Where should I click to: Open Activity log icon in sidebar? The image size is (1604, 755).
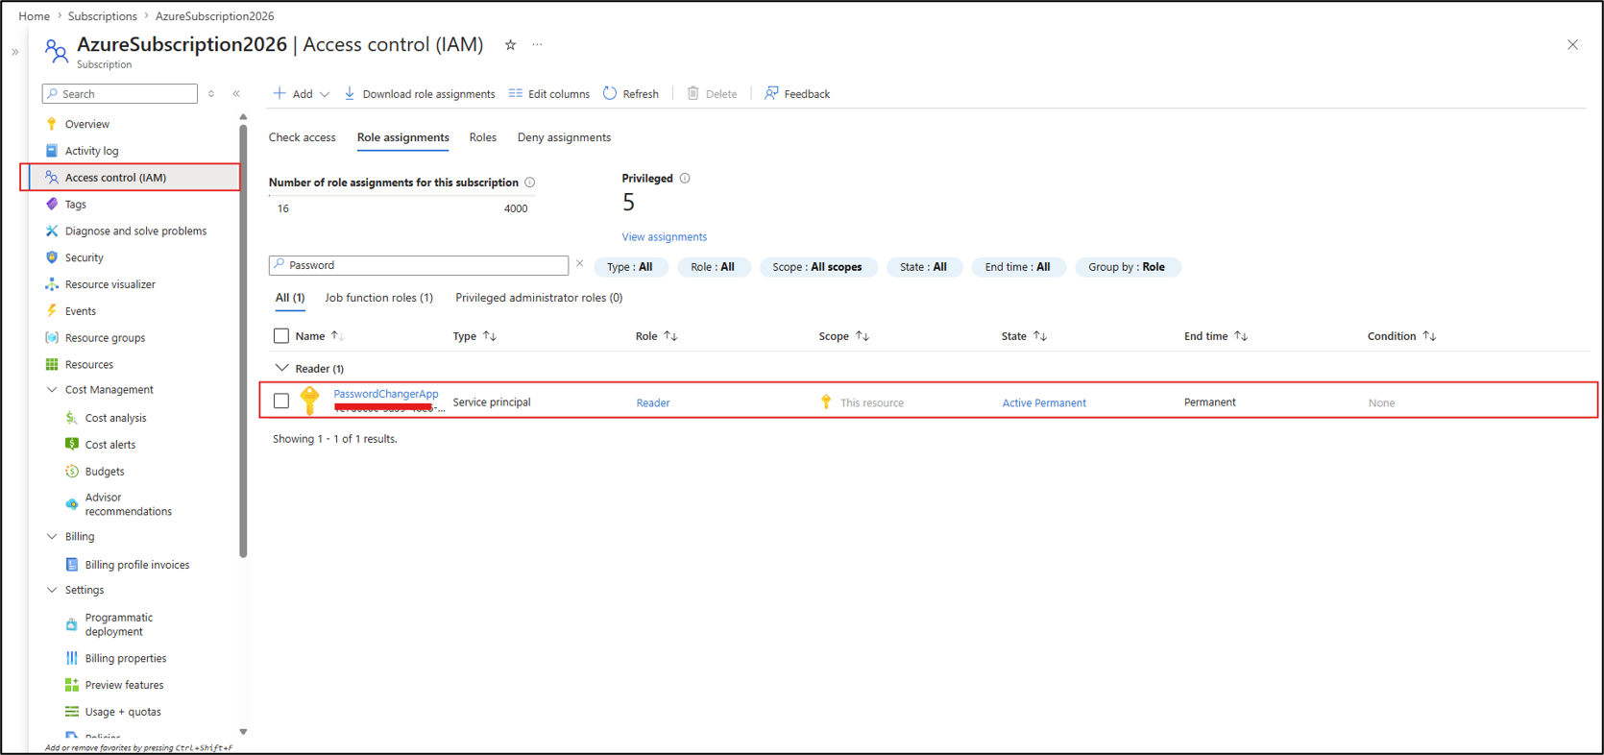pyautogui.click(x=52, y=151)
